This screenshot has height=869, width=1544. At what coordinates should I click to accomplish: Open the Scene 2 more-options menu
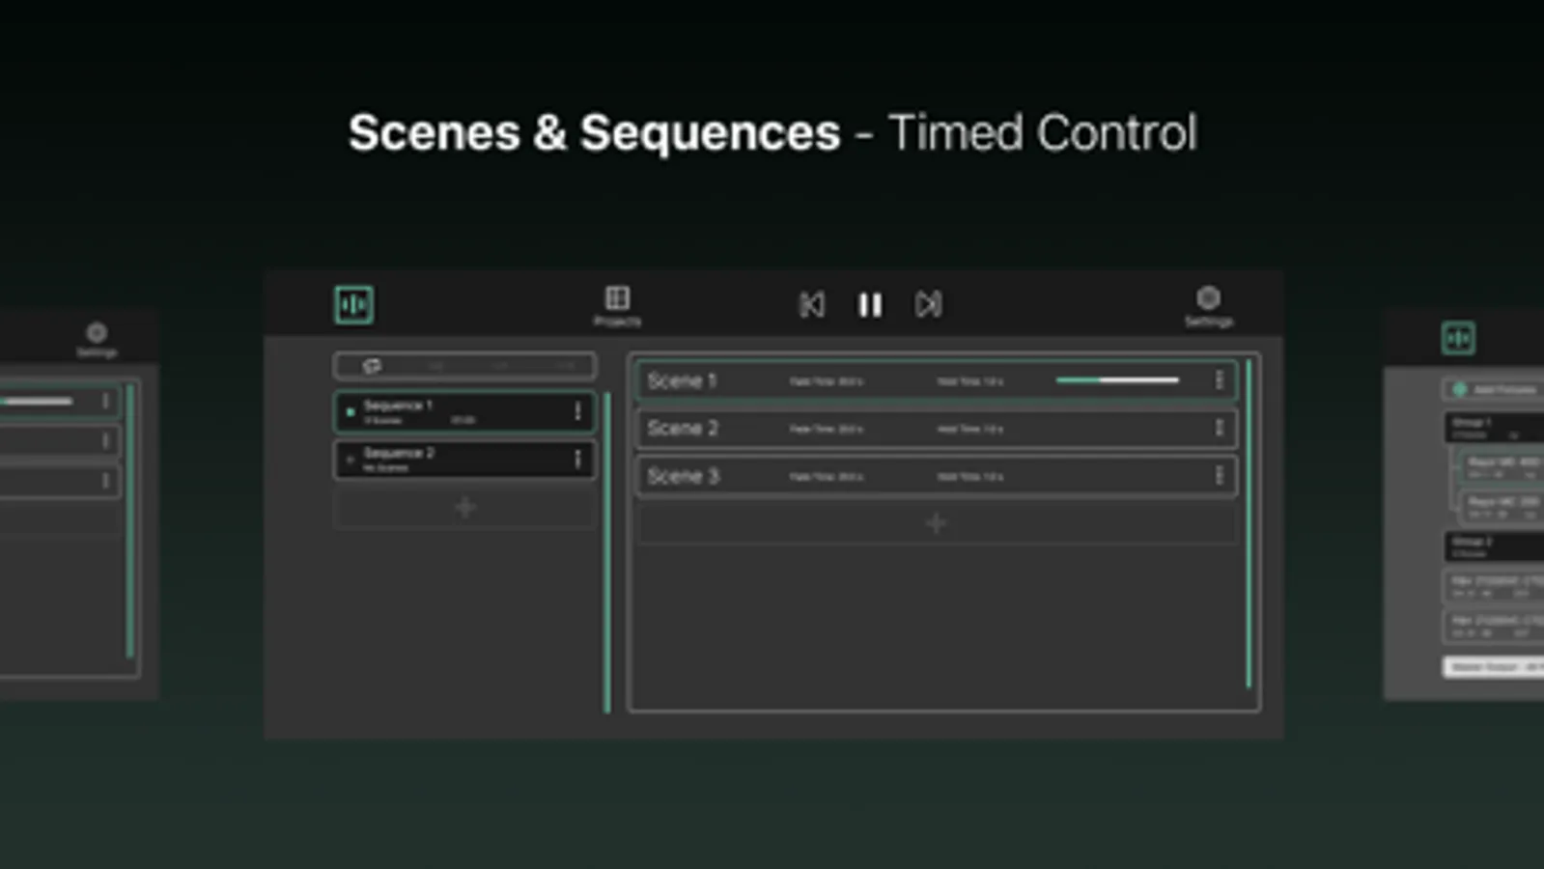[x=1220, y=428]
